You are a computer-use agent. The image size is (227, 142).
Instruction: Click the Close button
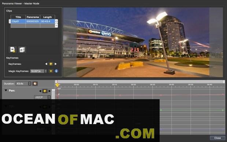217,138
